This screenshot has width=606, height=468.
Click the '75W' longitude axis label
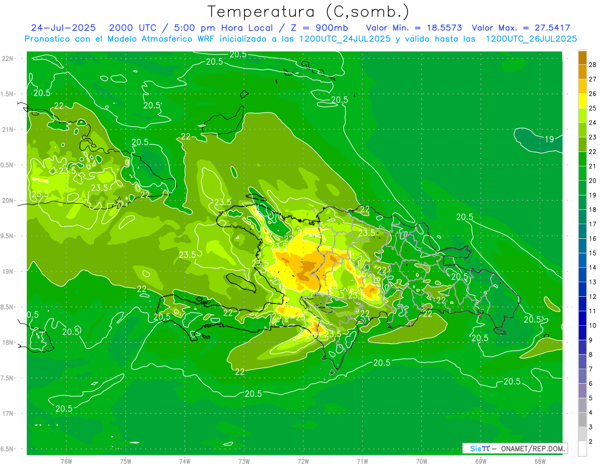(x=125, y=461)
